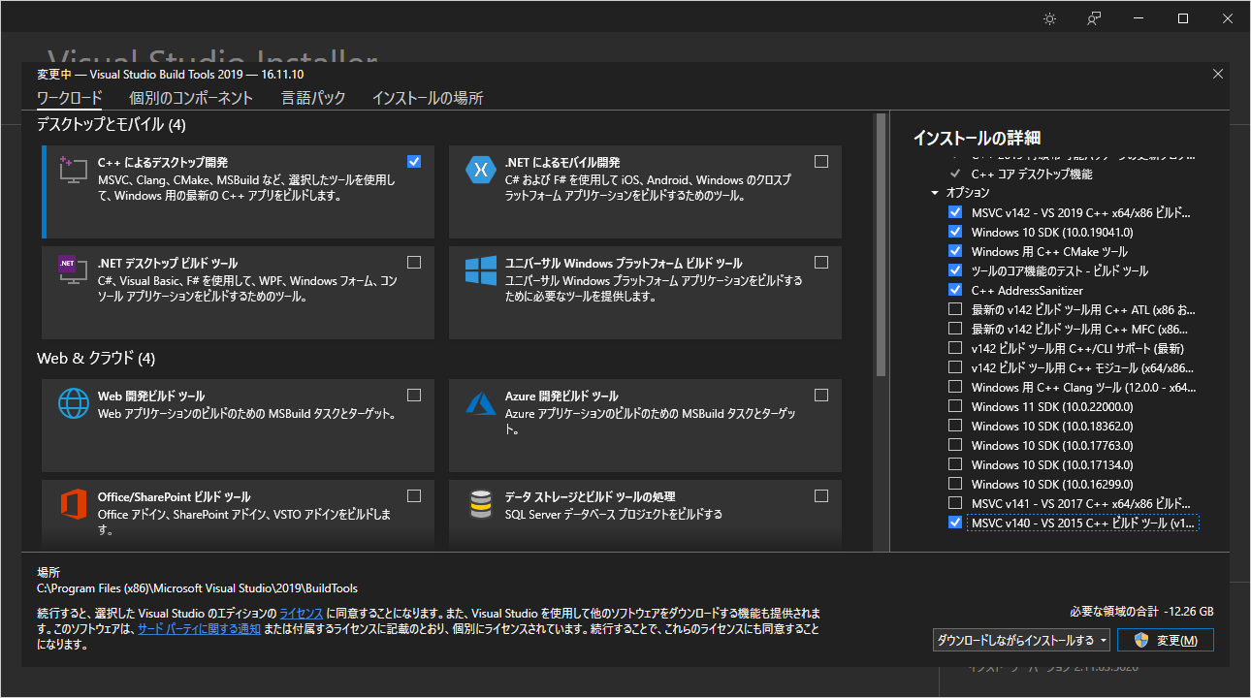This screenshot has height=698, width=1251.
Task: Click the Office/SharePoint ビルド ツール icon
Action: pyautogui.click(x=73, y=505)
